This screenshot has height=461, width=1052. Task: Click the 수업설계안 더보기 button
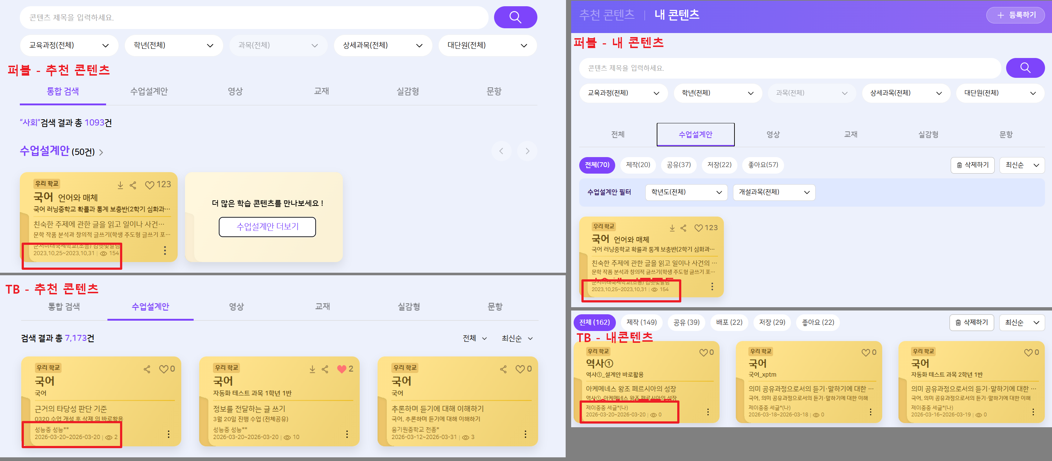(267, 226)
